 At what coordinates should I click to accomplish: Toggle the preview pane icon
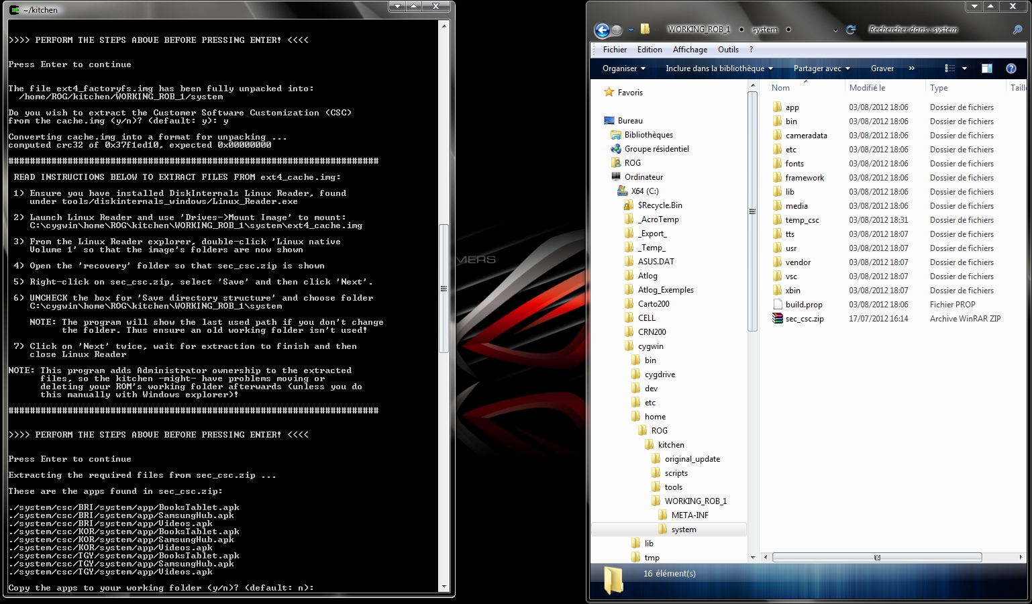pos(986,68)
